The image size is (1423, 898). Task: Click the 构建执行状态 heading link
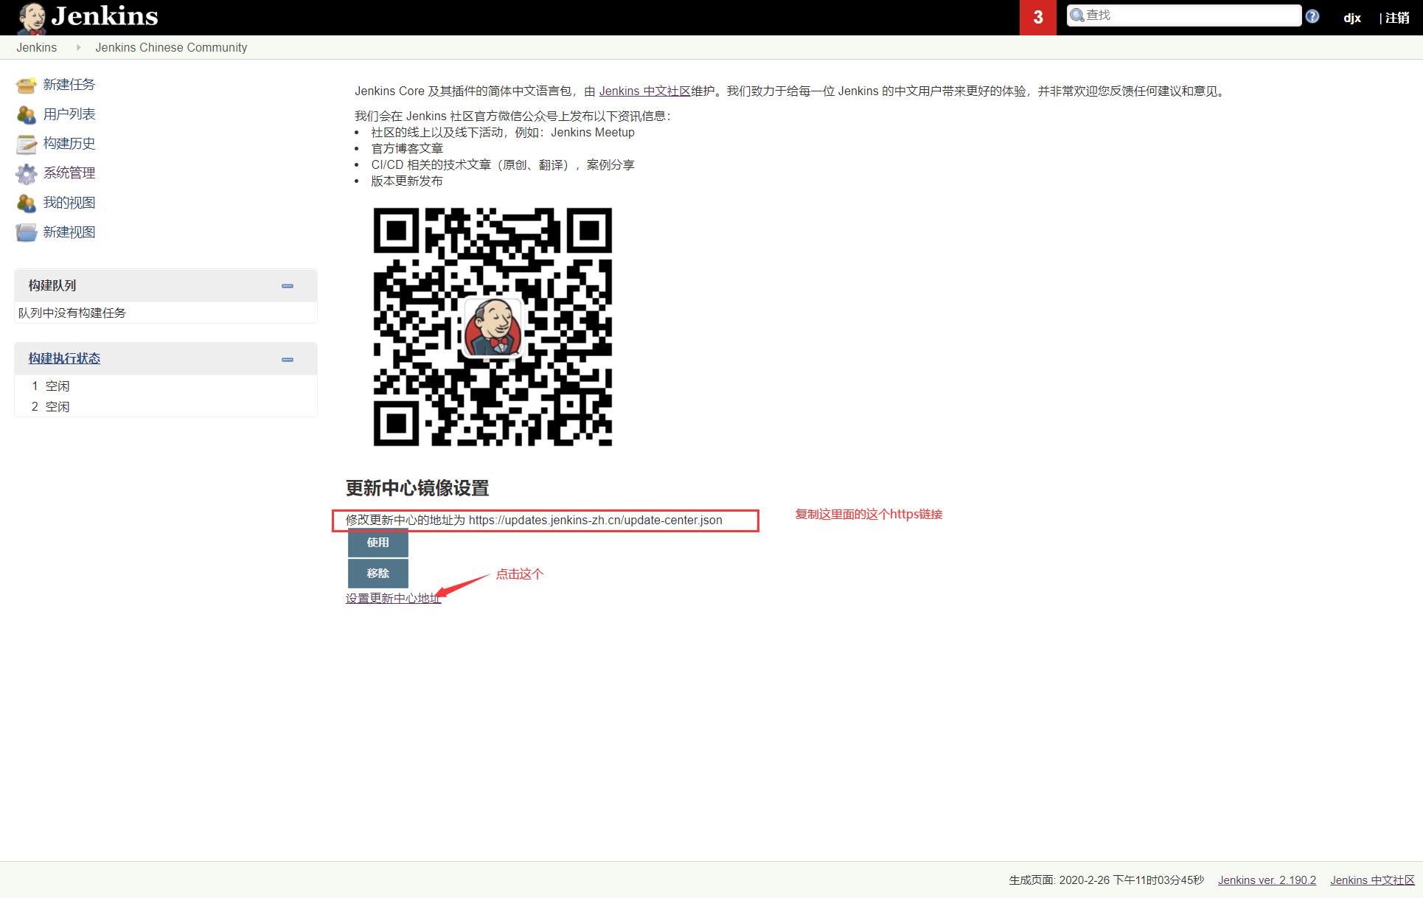click(x=64, y=358)
